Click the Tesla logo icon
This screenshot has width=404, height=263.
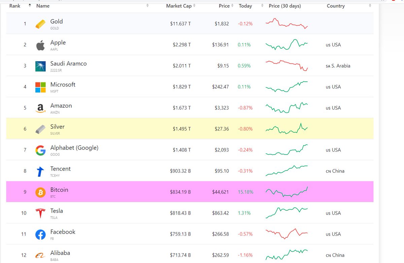(x=40, y=214)
